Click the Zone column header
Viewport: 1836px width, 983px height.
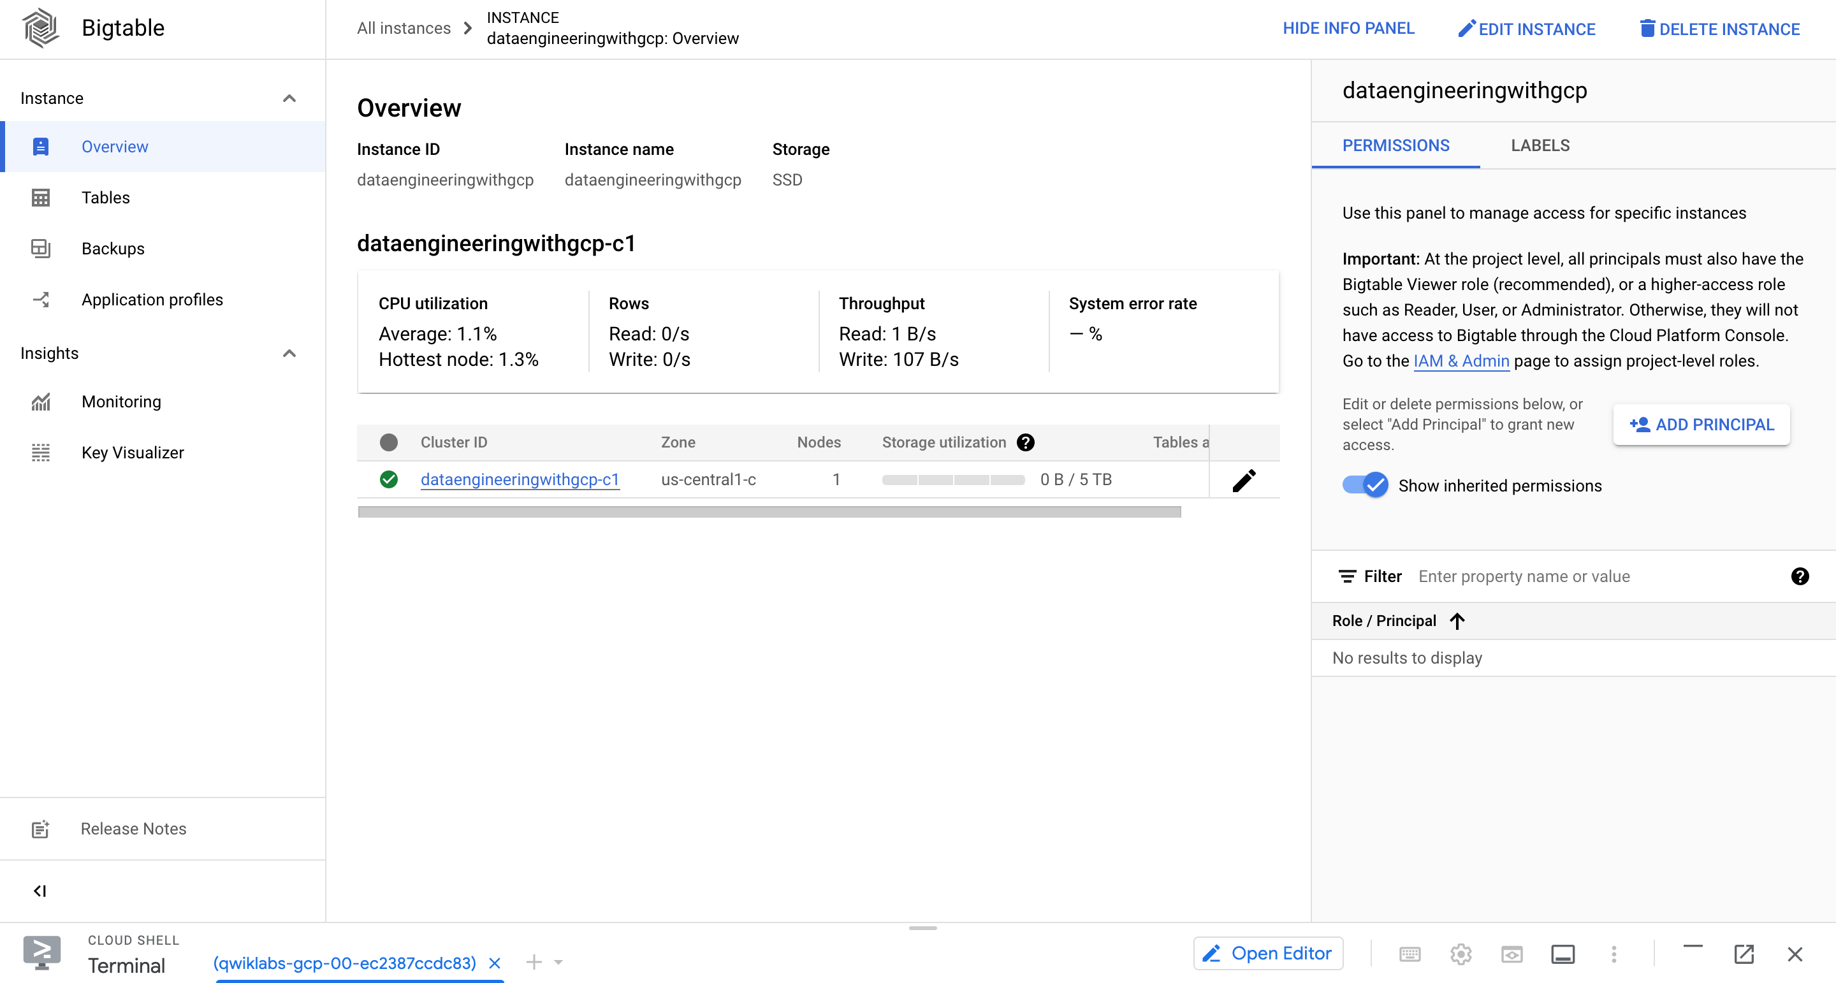point(678,442)
